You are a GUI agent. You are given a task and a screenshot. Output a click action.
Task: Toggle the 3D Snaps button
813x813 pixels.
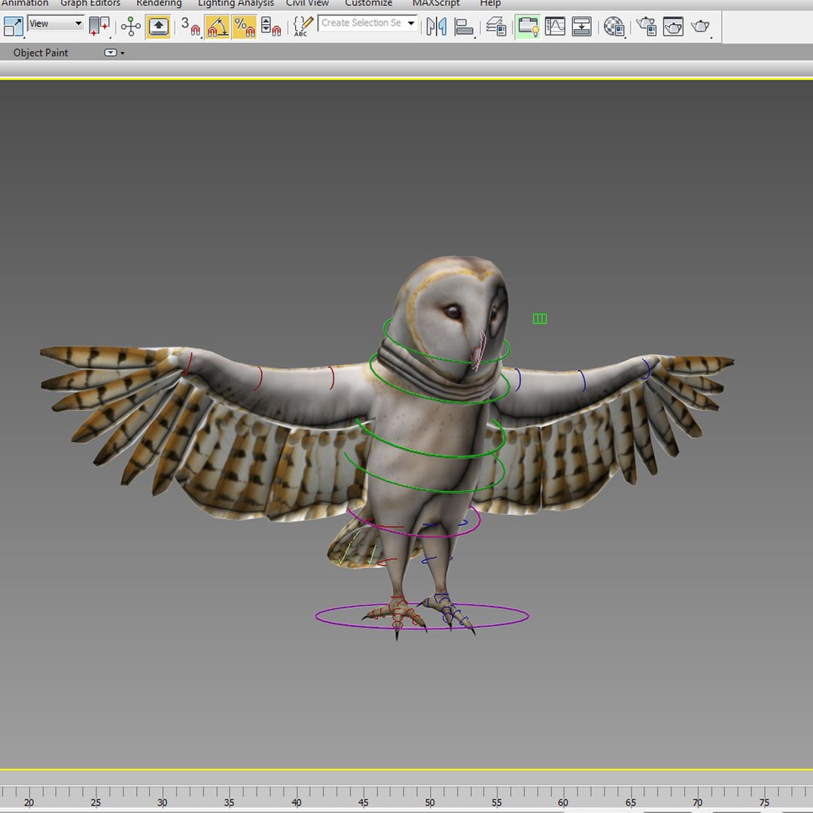click(190, 26)
